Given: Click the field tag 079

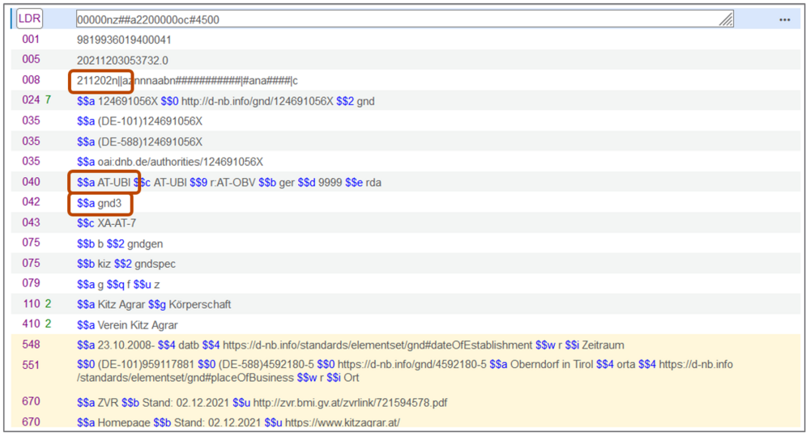Looking at the screenshot, I should (x=31, y=283).
